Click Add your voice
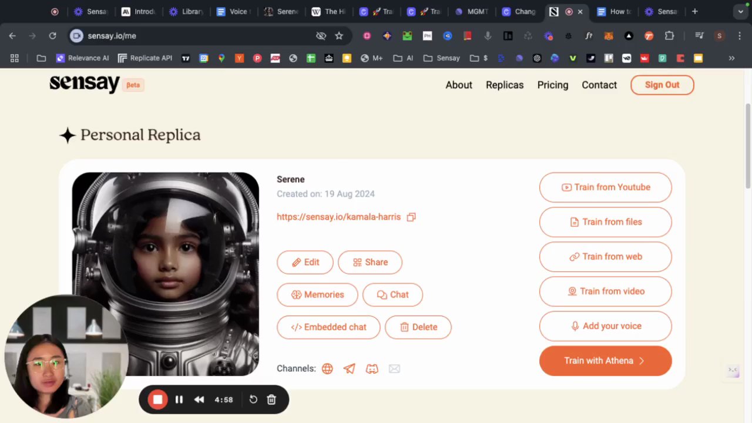 [x=605, y=326]
